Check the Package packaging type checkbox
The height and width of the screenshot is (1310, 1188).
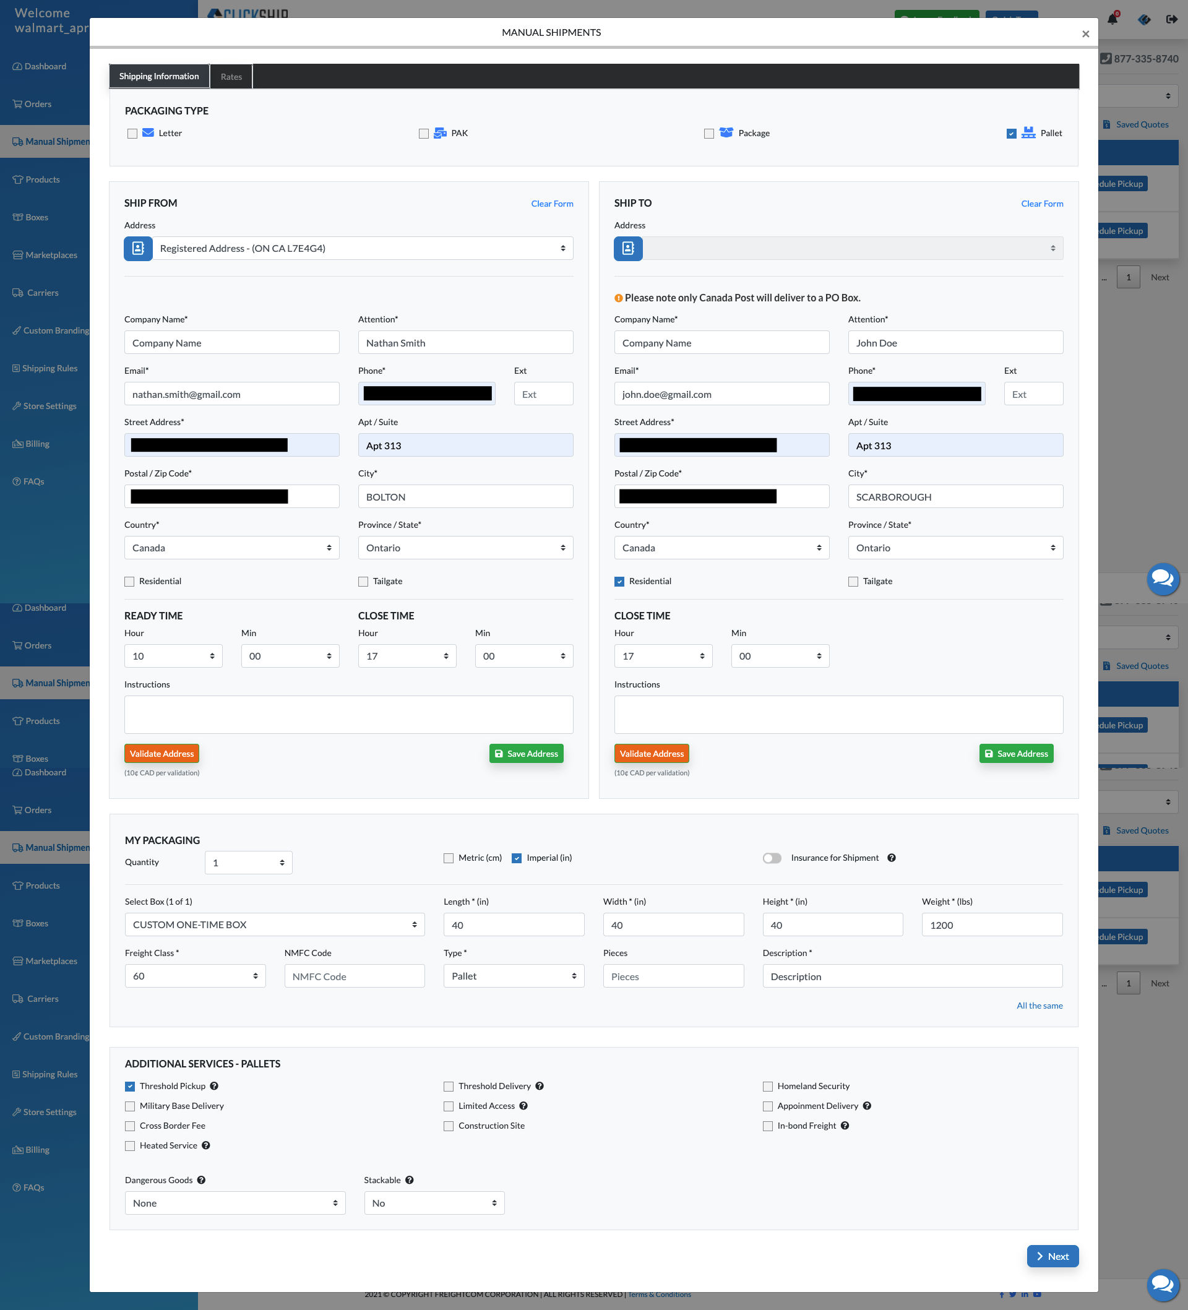(x=709, y=133)
